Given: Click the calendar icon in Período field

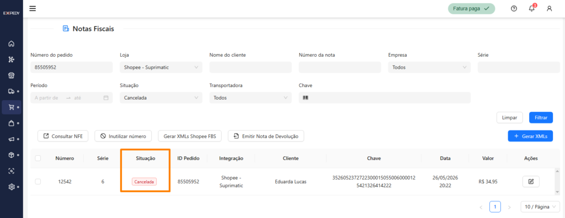Looking at the screenshot, I should [106, 98].
